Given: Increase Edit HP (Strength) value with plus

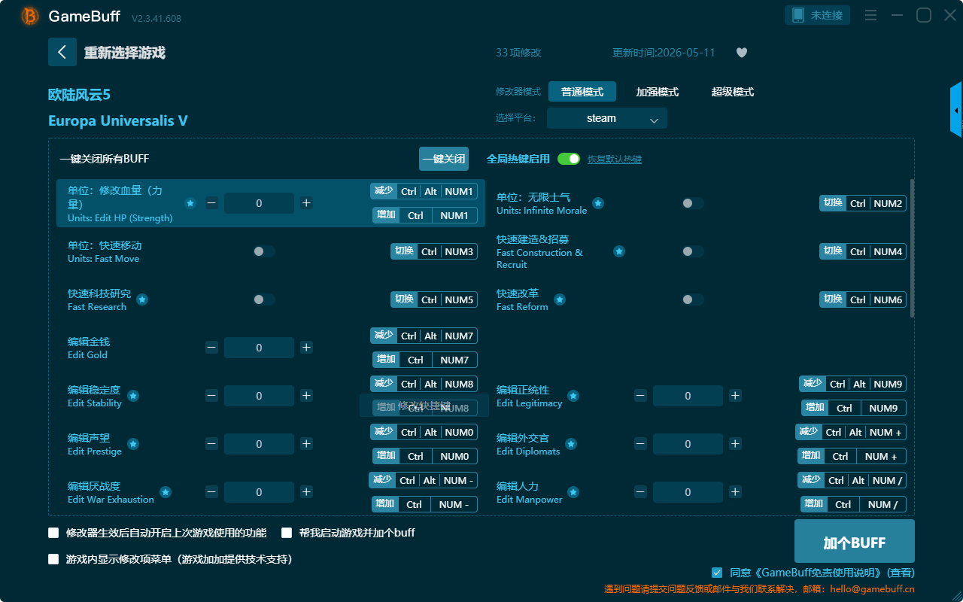Looking at the screenshot, I should point(306,203).
